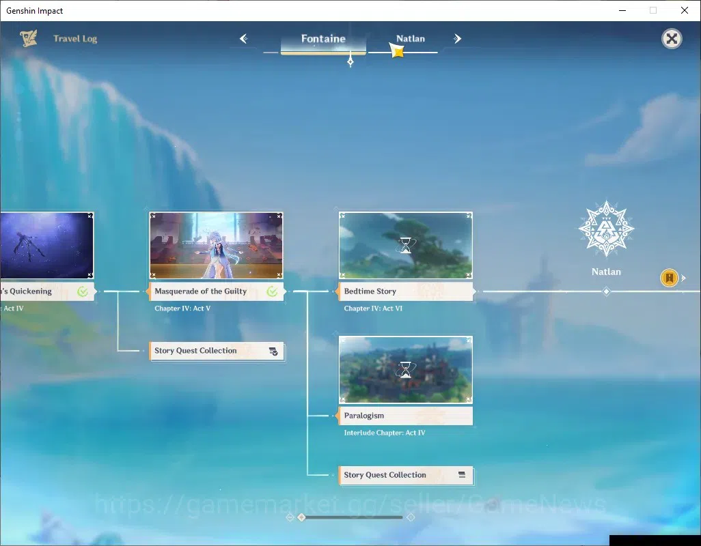Click the 's Quickening quest label

(x=47, y=291)
